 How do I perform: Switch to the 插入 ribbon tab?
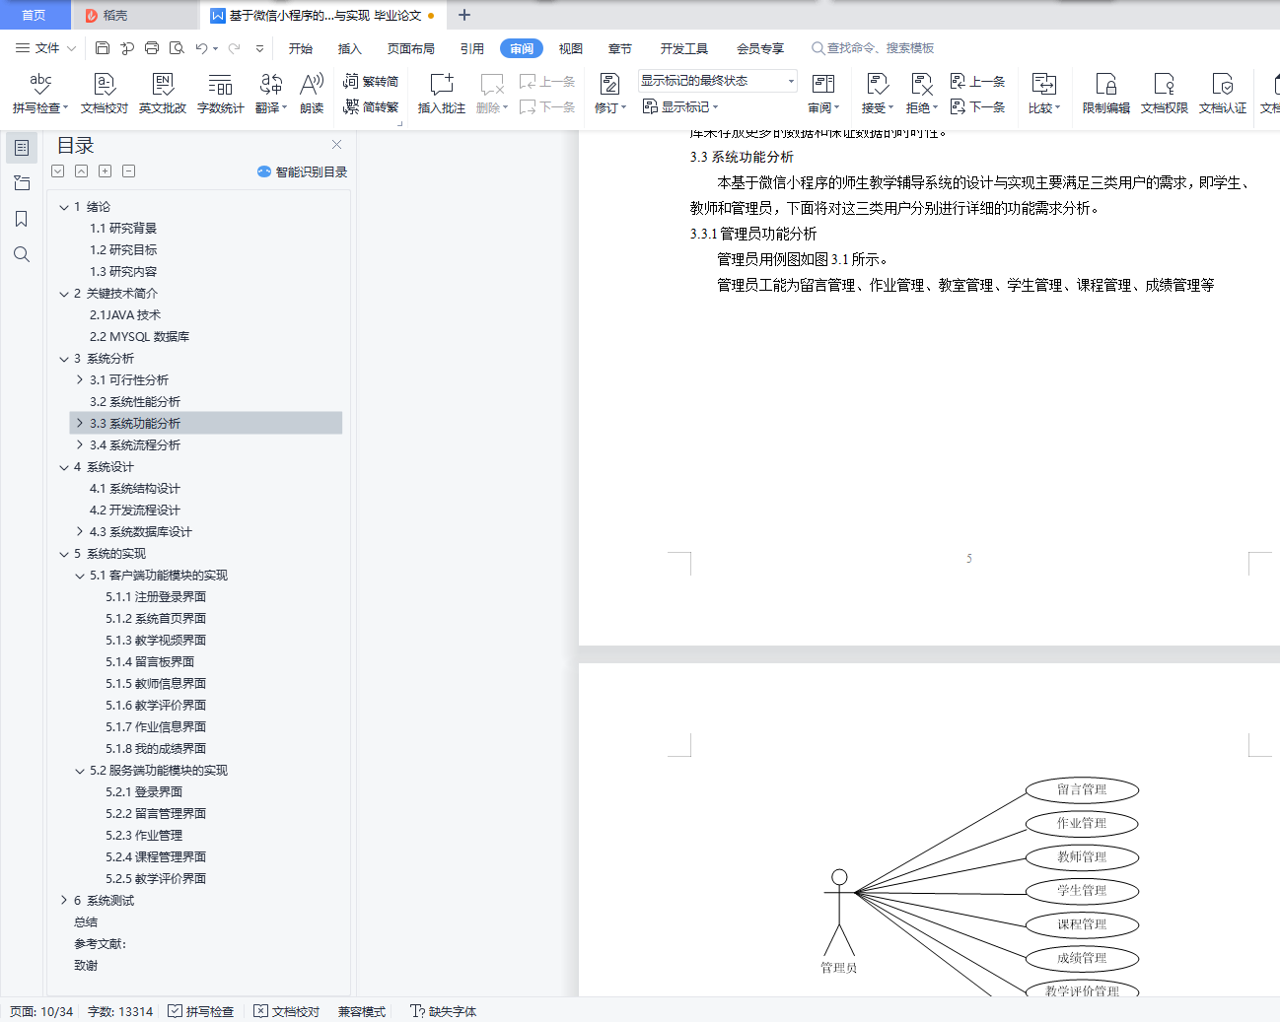[x=350, y=48]
